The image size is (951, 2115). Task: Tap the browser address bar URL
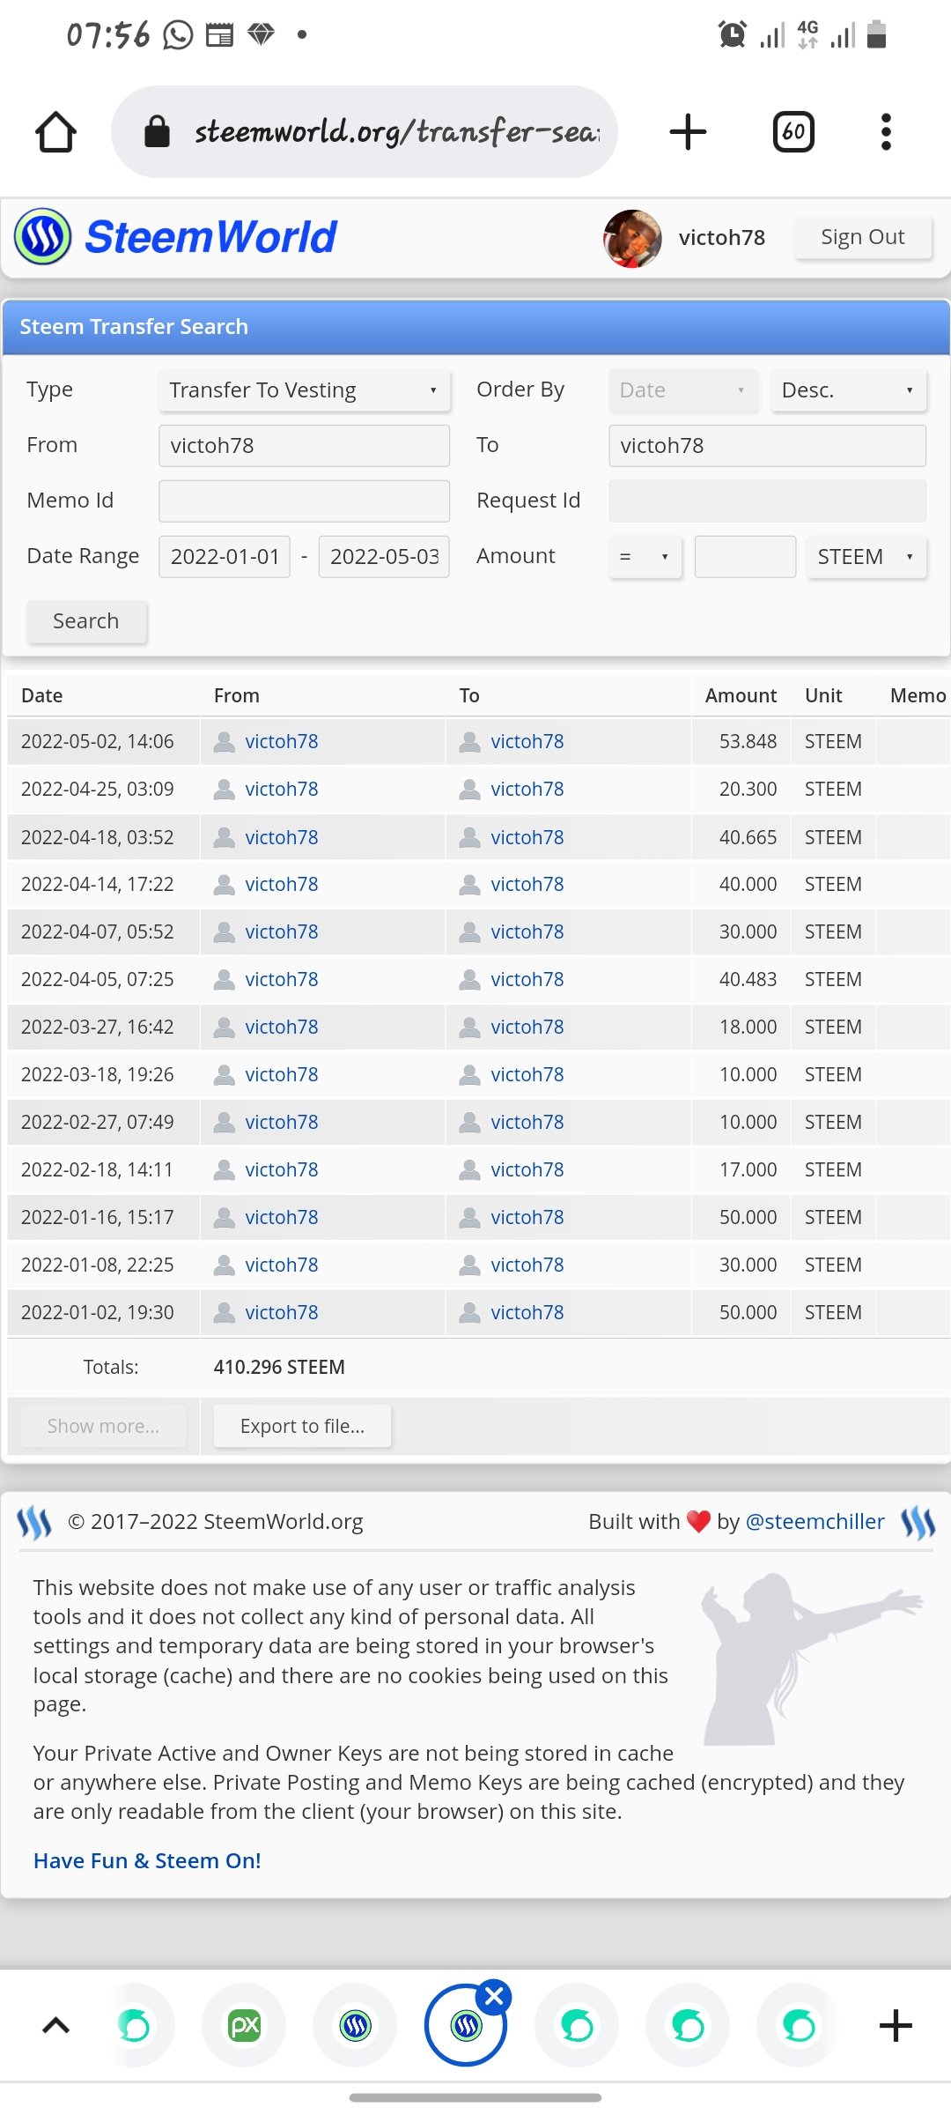397,132
